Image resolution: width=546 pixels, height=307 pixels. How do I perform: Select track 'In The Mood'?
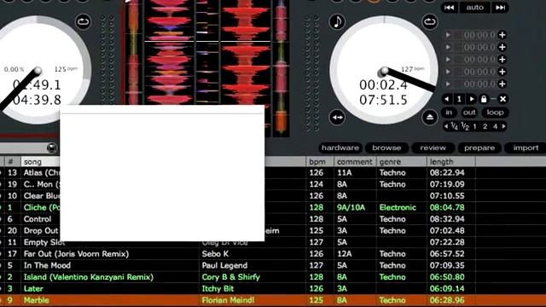(47, 265)
